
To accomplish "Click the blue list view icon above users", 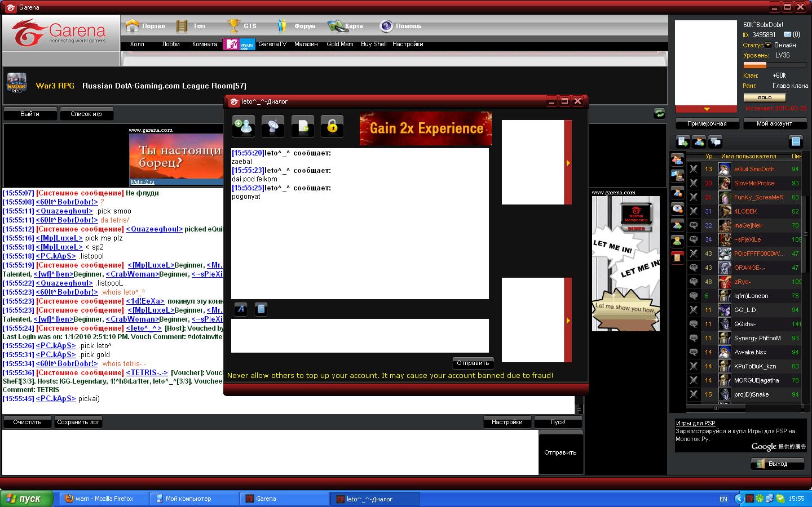I will pyautogui.click(x=796, y=142).
